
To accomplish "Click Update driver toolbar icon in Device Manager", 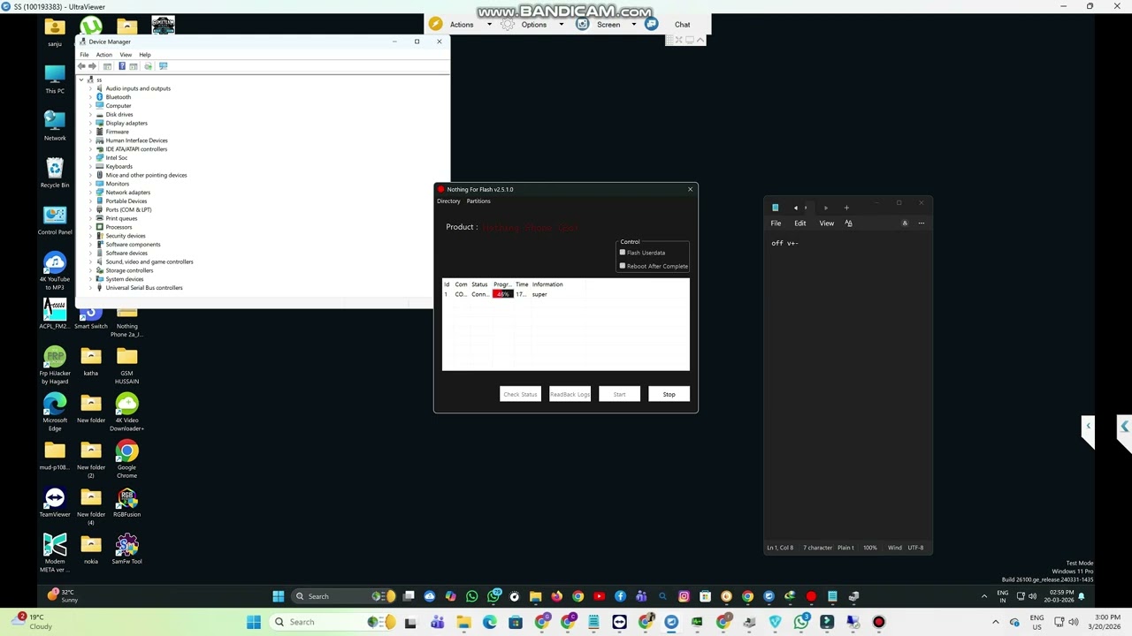I will click(149, 66).
